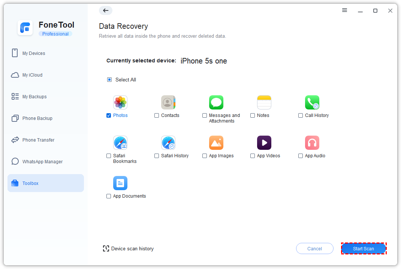Check the App Images checkbox
The image size is (401, 269).
205,156
